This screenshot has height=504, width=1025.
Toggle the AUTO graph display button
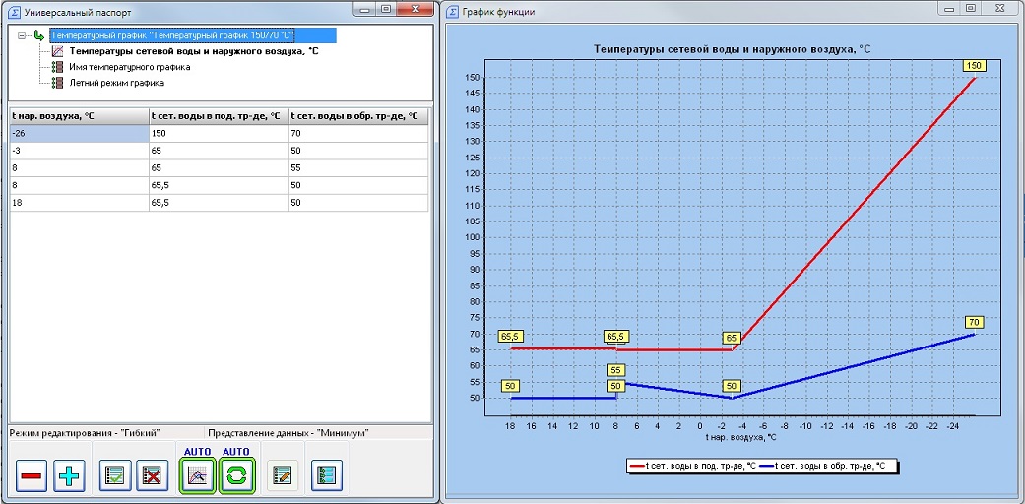[x=198, y=475]
